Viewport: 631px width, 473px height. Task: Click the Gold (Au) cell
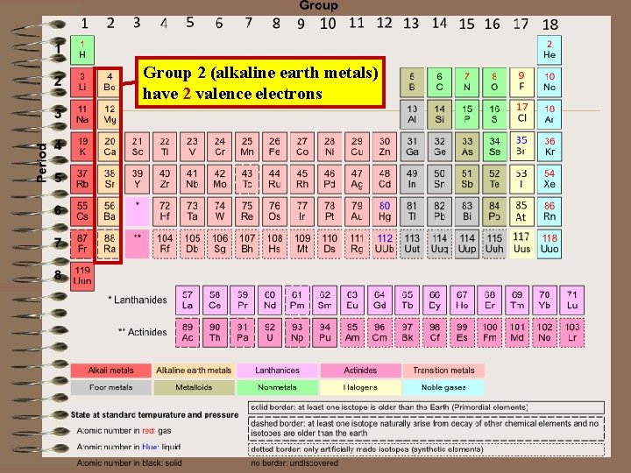click(x=357, y=211)
